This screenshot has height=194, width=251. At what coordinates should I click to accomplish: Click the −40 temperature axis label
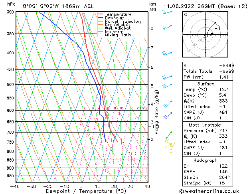coord(15,186)
